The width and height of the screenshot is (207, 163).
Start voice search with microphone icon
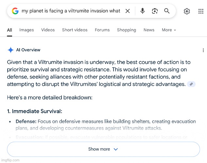(143, 11)
